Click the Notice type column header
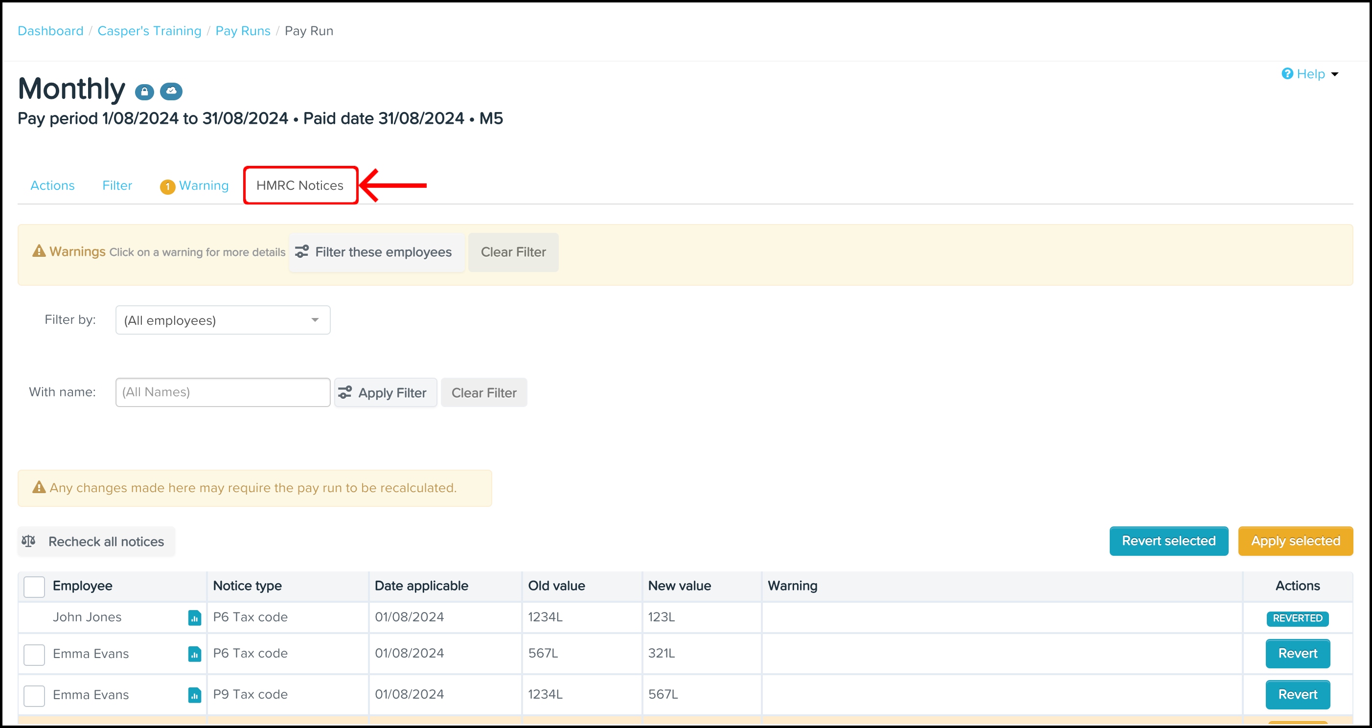1372x728 pixels. pos(247,586)
